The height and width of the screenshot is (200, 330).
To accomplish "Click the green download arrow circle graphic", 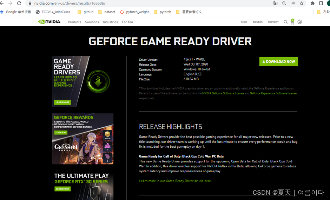I will pos(98,82).
